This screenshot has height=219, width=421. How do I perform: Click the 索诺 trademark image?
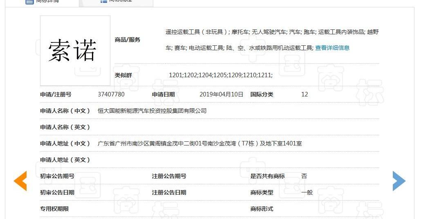pos(75,50)
